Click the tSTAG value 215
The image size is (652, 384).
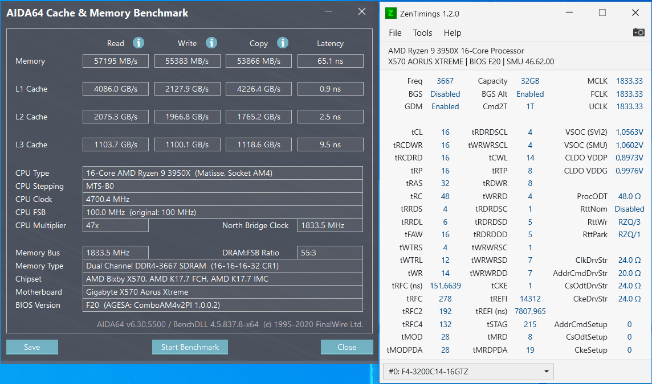pos(530,324)
